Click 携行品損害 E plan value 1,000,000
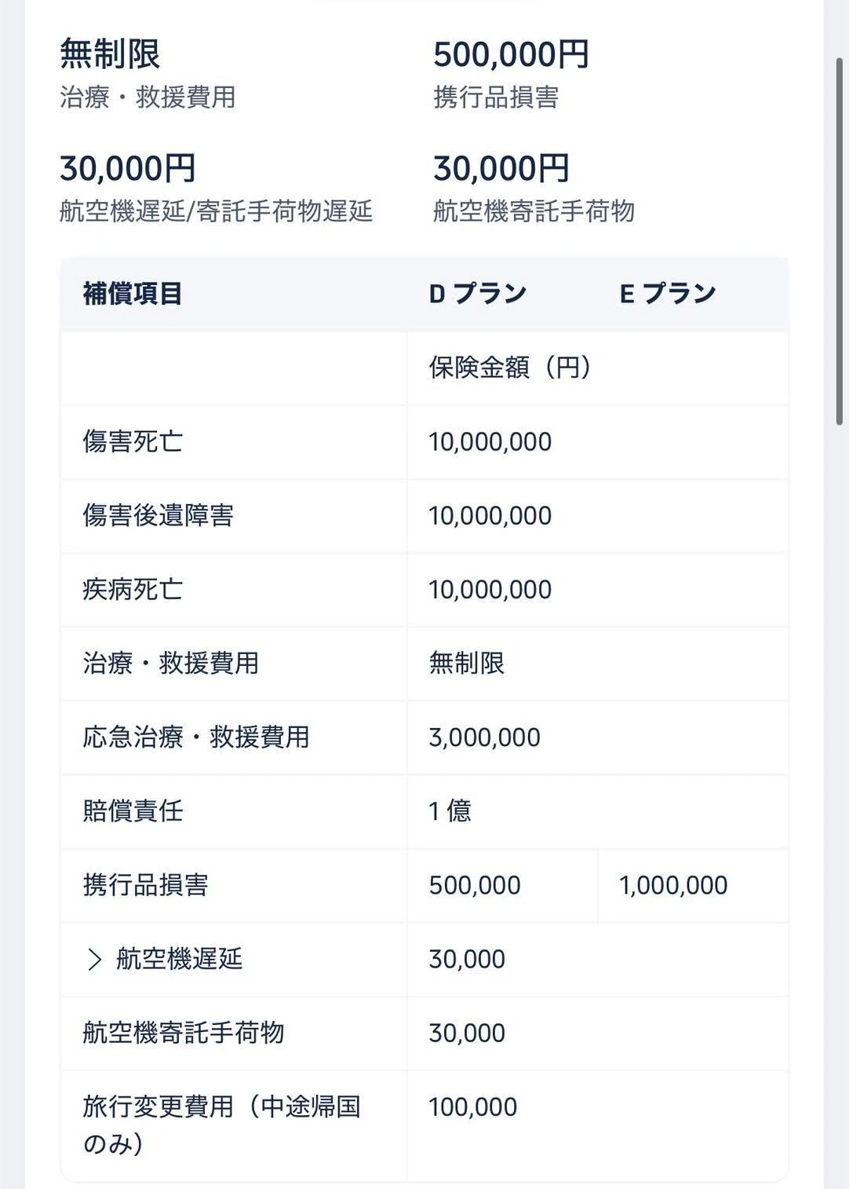 [673, 885]
